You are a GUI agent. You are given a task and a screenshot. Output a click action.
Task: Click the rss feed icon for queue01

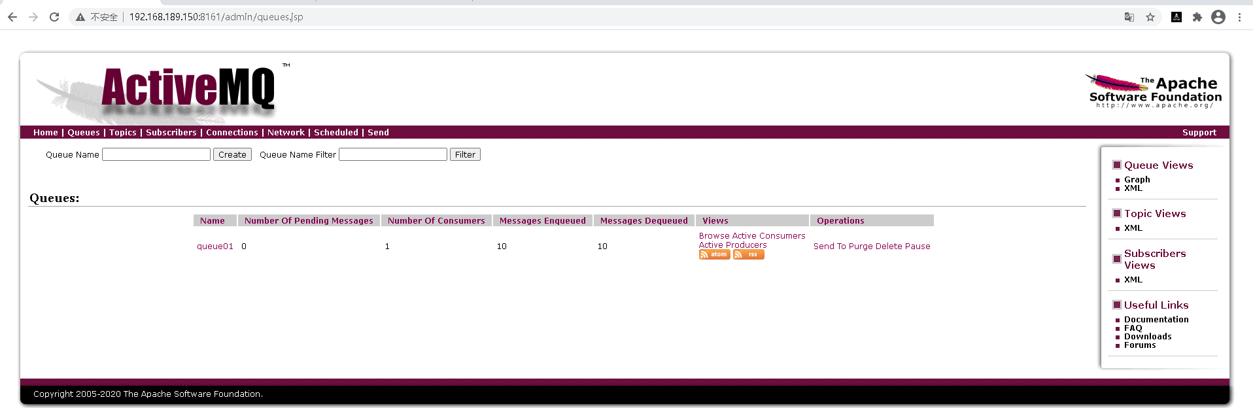(748, 254)
